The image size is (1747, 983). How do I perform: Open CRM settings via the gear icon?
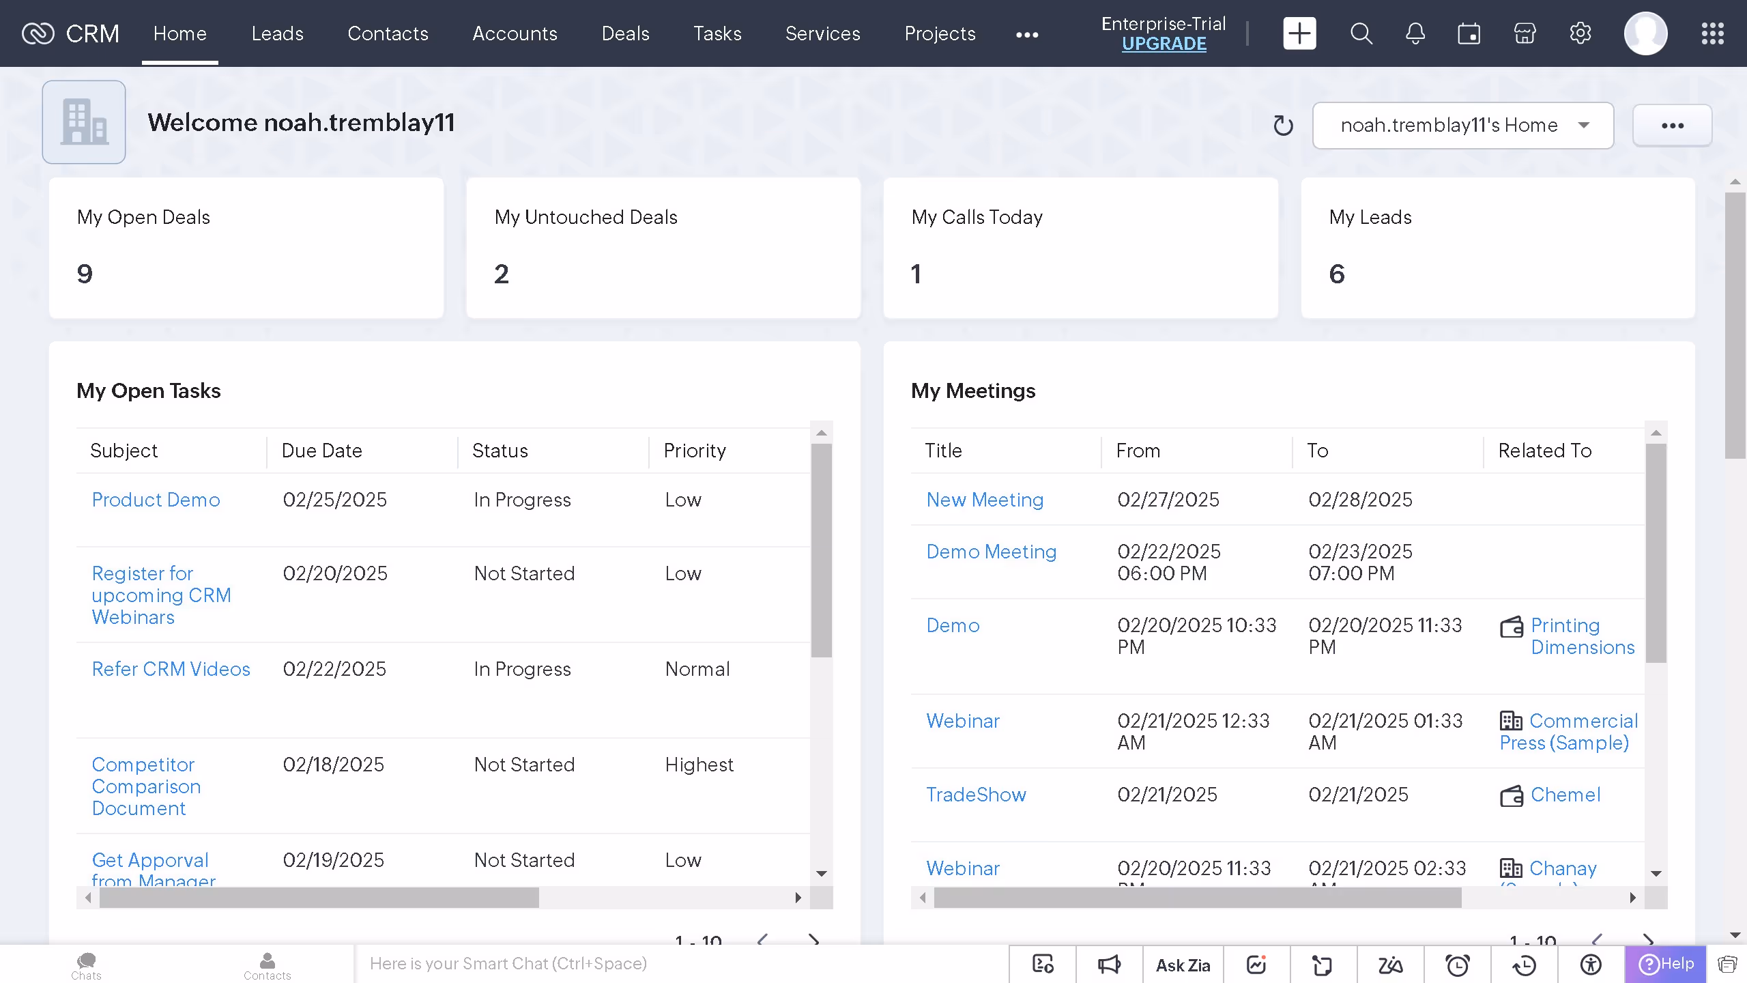[x=1580, y=33]
